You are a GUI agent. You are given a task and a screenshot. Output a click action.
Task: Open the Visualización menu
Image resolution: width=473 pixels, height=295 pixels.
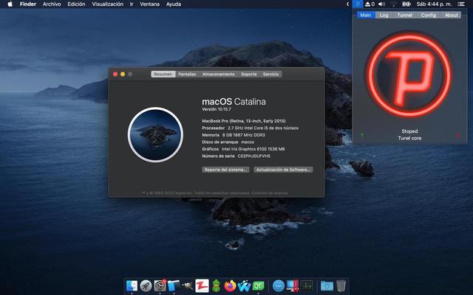click(x=107, y=4)
